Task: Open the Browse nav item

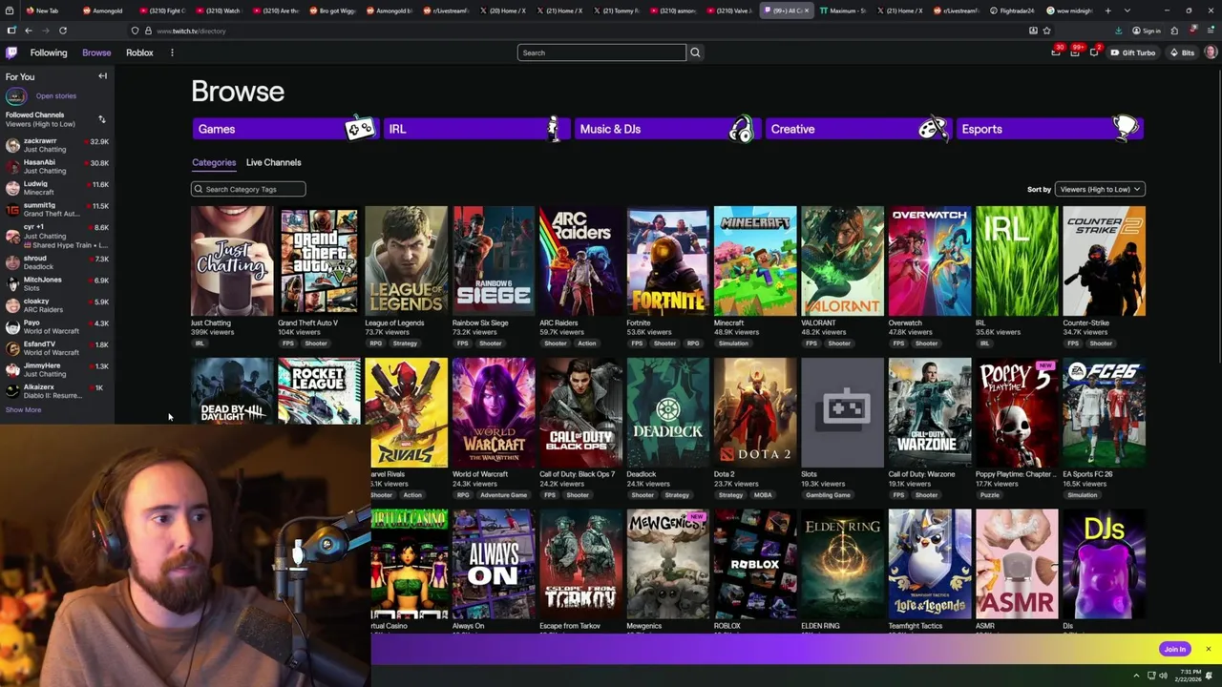Action: (x=96, y=52)
